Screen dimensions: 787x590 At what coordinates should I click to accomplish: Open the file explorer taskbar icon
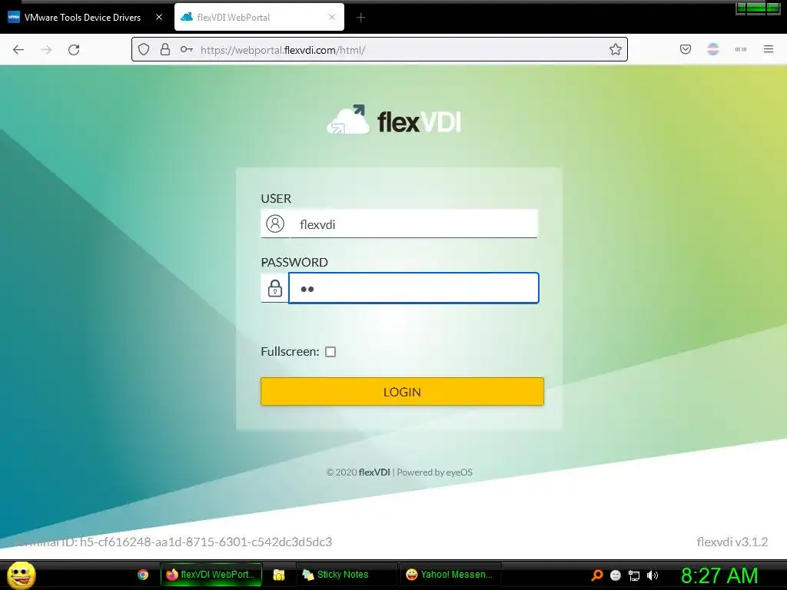pyautogui.click(x=278, y=575)
